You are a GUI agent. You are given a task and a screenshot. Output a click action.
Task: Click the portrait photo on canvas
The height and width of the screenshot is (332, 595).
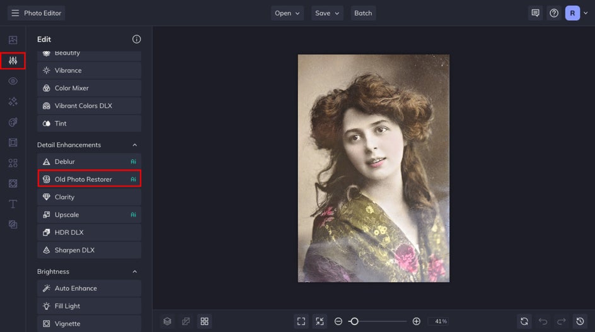pyautogui.click(x=373, y=169)
